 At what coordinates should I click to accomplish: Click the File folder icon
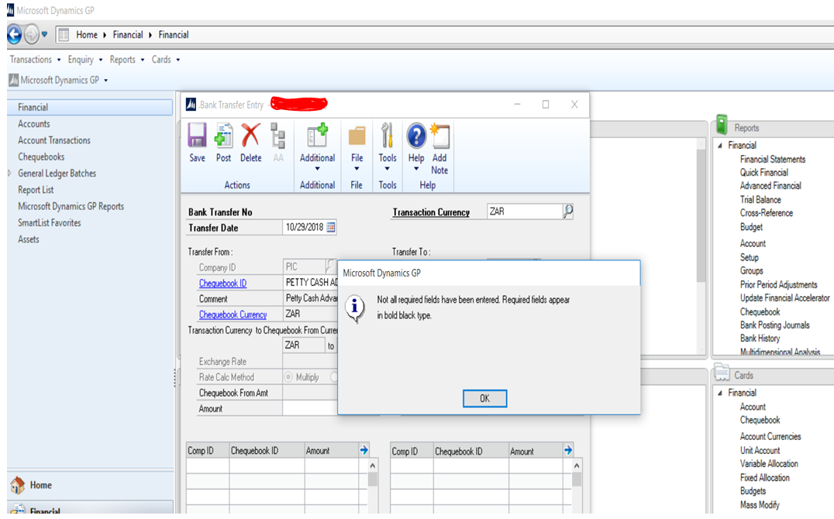tap(357, 136)
